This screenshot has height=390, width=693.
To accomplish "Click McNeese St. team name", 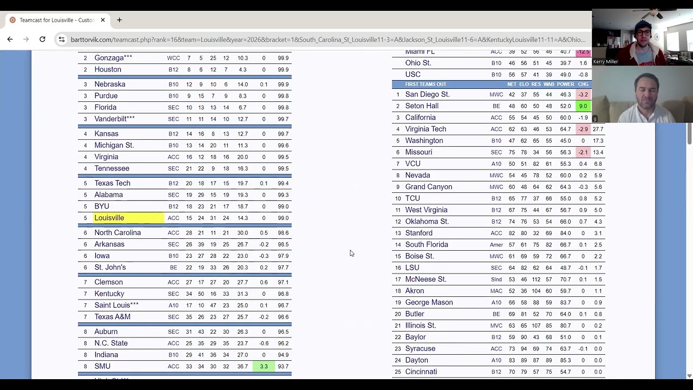I will point(426,279).
